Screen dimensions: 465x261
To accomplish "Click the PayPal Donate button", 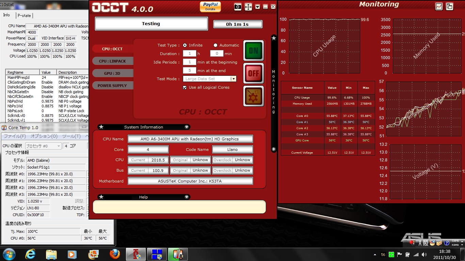I will (210, 7).
